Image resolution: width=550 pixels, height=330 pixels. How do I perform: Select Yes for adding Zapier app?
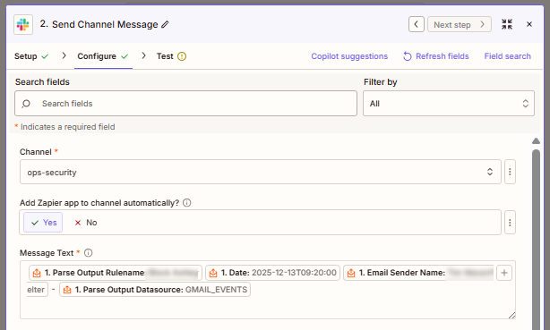[43, 223]
